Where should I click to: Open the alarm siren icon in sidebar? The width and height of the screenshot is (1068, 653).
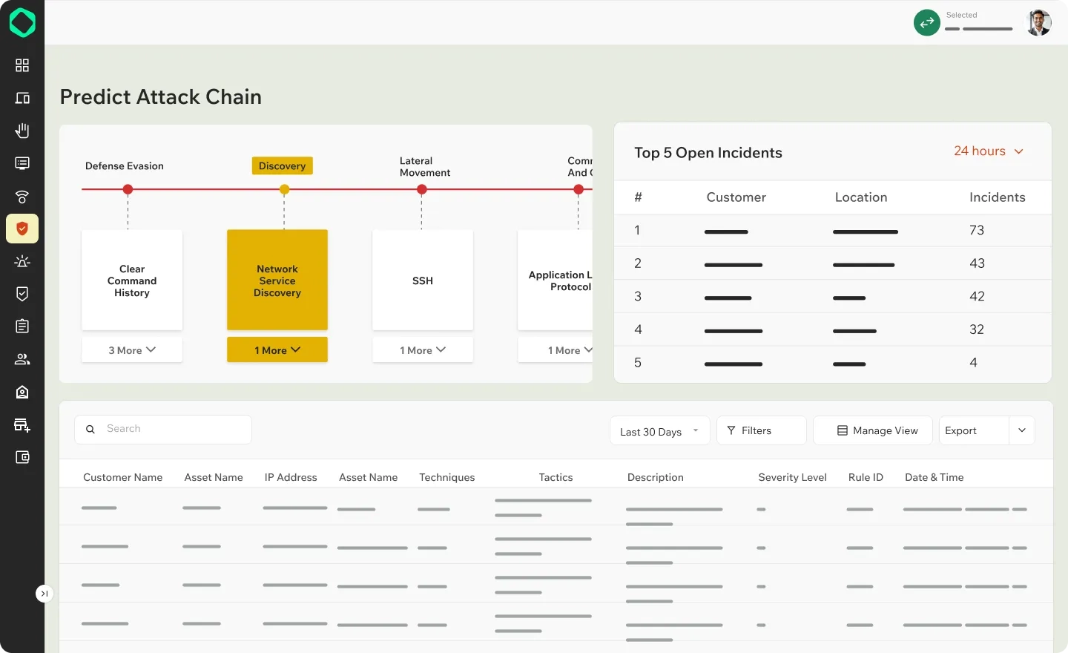coord(22,261)
